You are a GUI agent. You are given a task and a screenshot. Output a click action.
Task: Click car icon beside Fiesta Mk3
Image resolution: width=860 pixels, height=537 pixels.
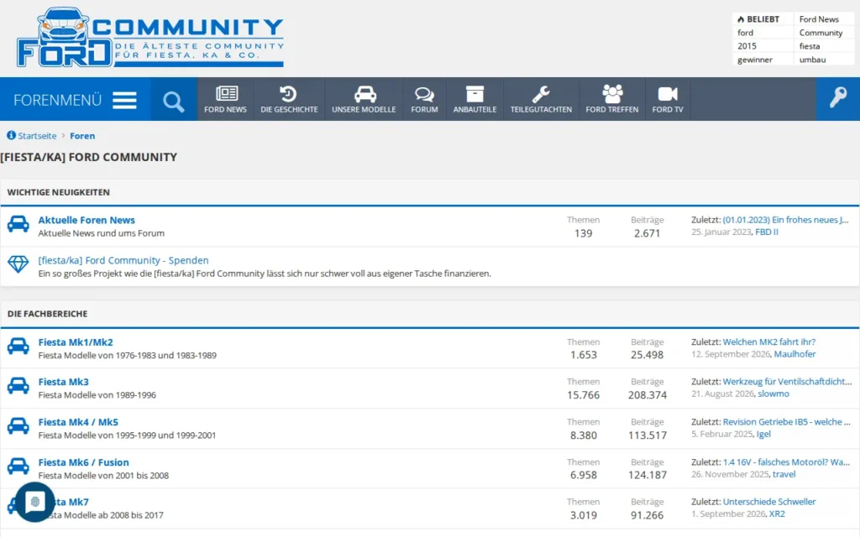pos(18,386)
